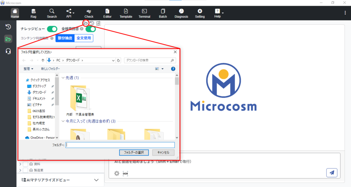The height and width of the screenshot is (187, 351).
Task: Click the フォルダーの選択 button
Action: pos(134,152)
